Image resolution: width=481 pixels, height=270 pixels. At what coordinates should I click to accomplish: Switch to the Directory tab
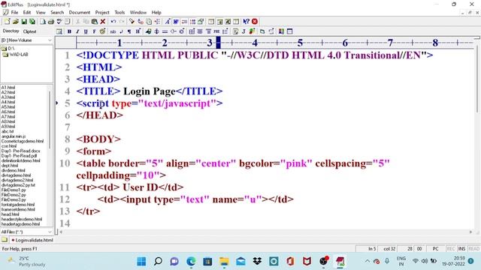click(x=11, y=31)
